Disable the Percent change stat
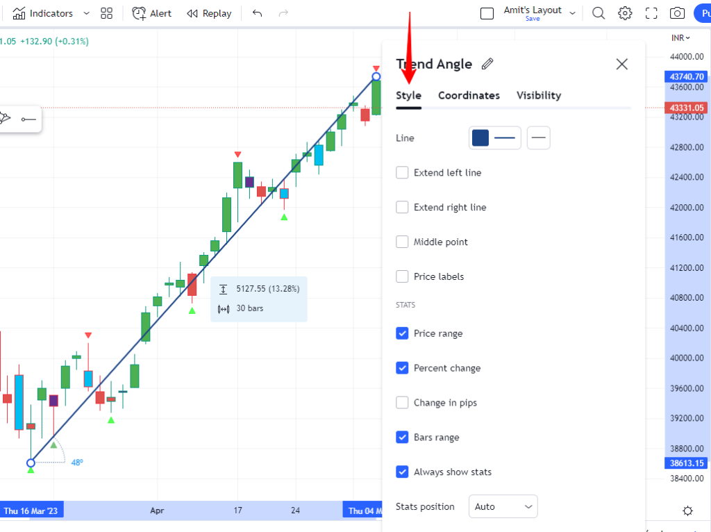 tap(402, 368)
